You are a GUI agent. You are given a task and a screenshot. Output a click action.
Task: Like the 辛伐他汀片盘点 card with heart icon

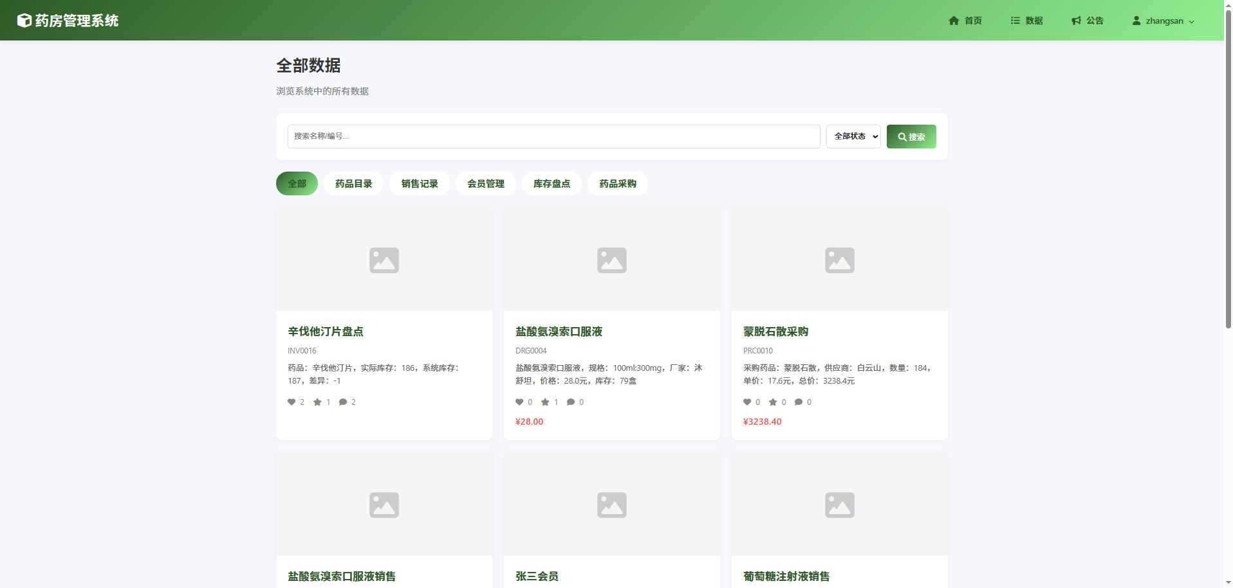[x=292, y=402]
